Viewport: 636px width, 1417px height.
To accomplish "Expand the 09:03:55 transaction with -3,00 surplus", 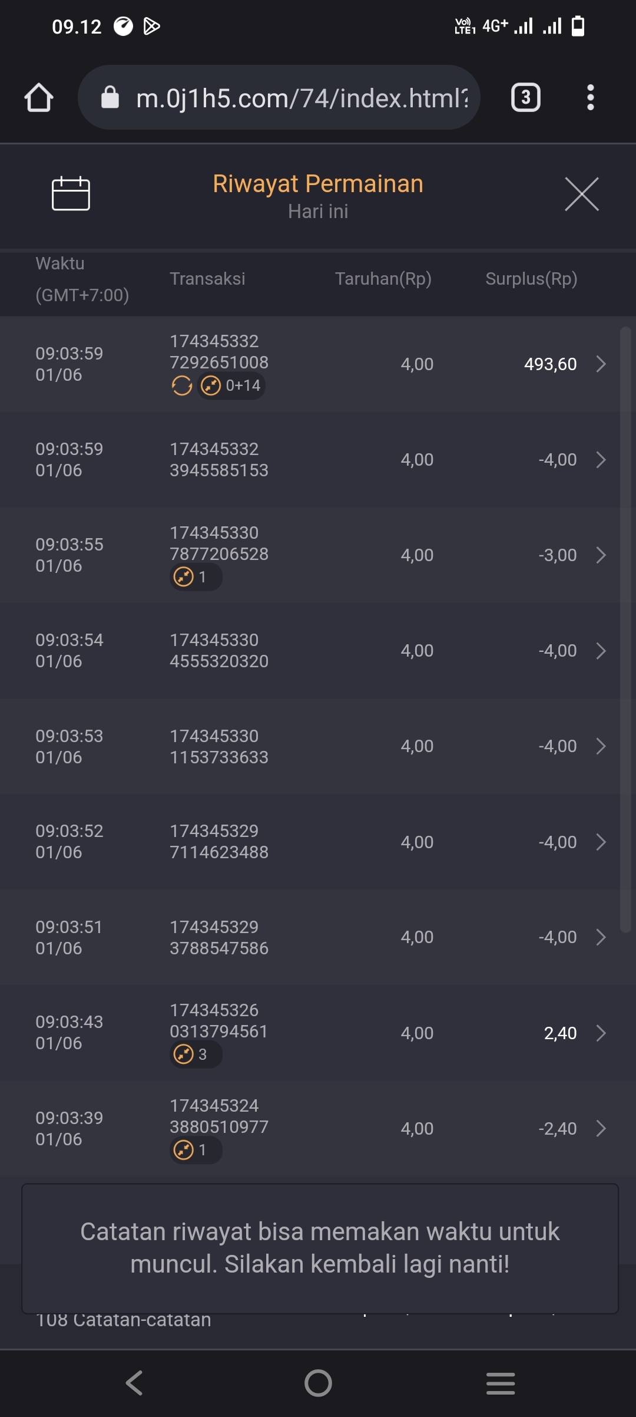I will (x=601, y=555).
